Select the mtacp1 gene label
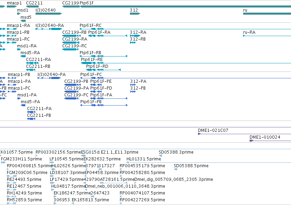 tap(14, 3)
